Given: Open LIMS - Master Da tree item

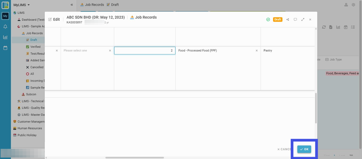Looking at the screenshot, I should click(x=31, y=115).
